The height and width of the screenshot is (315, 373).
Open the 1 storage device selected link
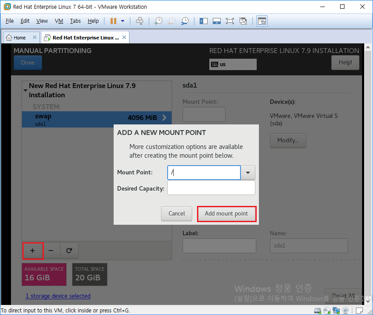coord(58,296)
